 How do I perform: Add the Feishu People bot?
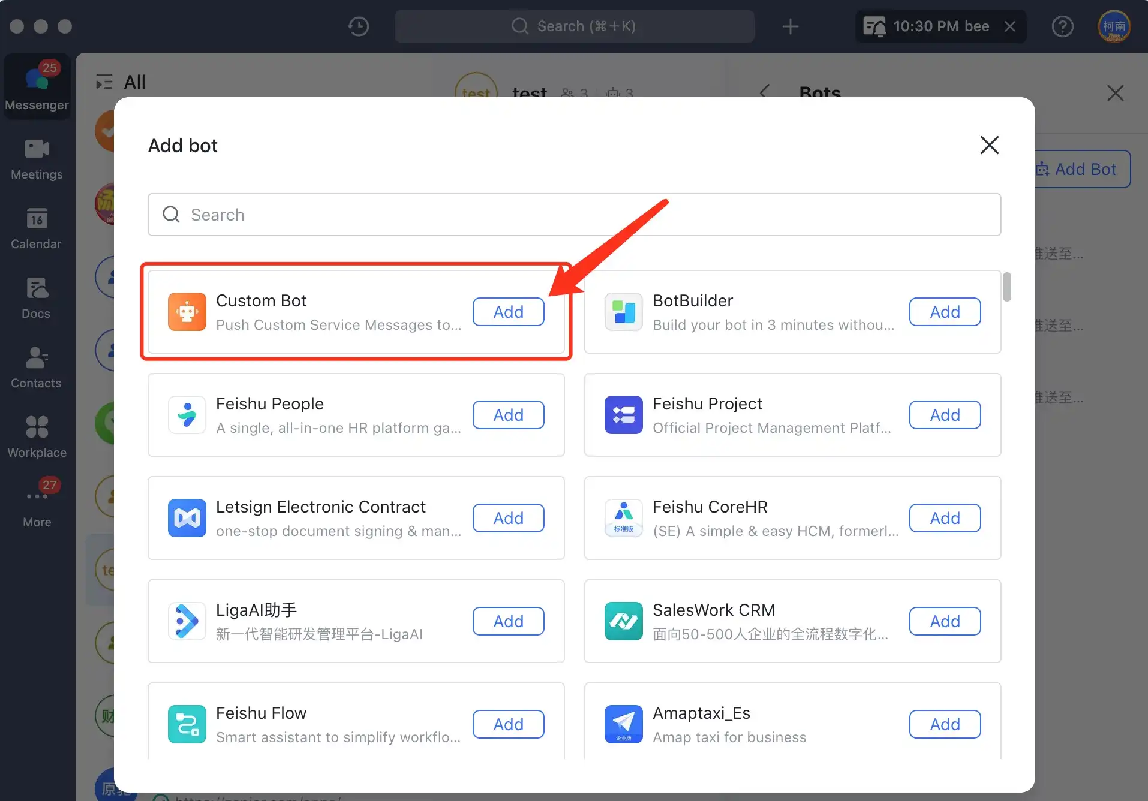[x=509, y=415]
